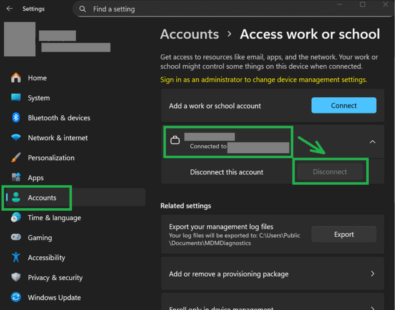Open Gaming settings via controller icon
Viewport: 395px width, 310px height.
click(x=16, y=238)
